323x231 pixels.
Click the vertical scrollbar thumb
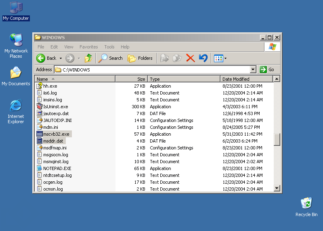277,139
